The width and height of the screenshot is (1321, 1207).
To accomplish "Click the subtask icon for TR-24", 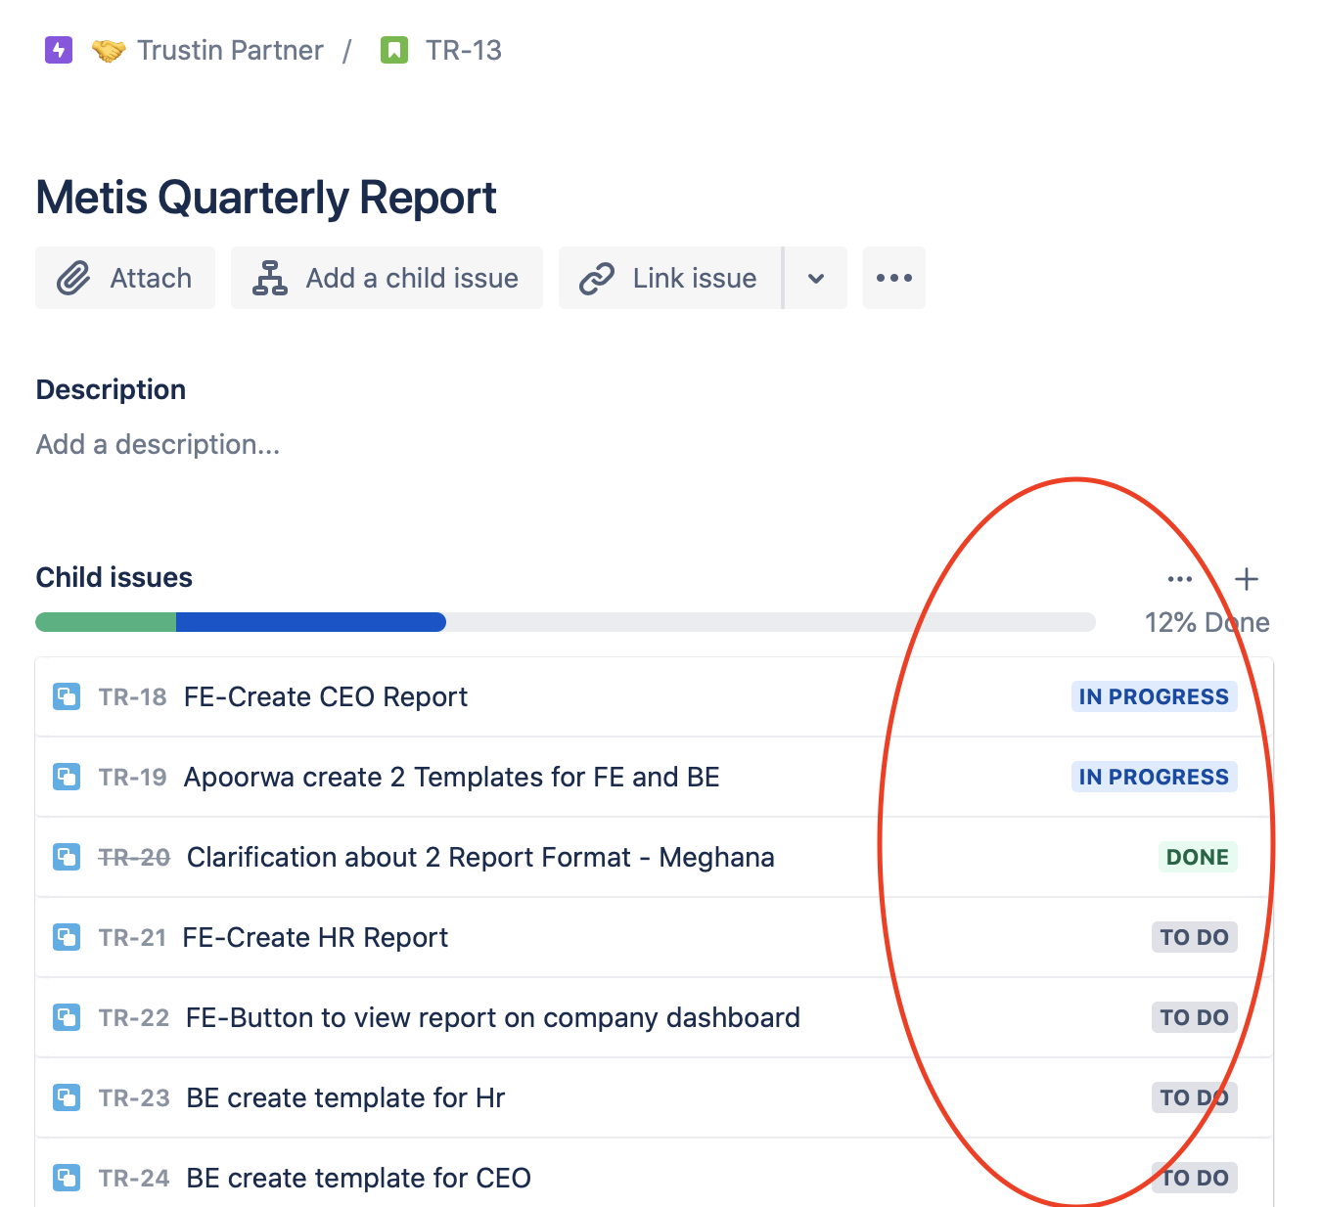I will [x=67, y=1178].
